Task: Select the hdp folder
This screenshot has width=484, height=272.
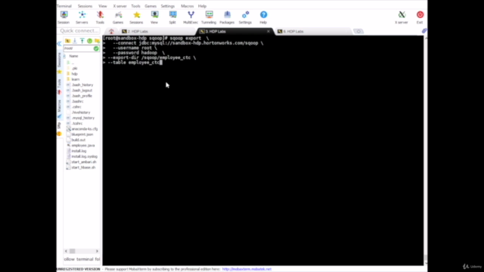Action: pyautogui.click(x=74, y=74)
